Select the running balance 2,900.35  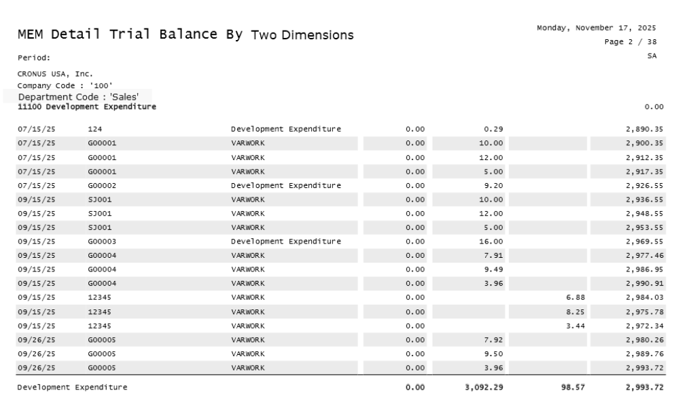(x=645, y=143)
